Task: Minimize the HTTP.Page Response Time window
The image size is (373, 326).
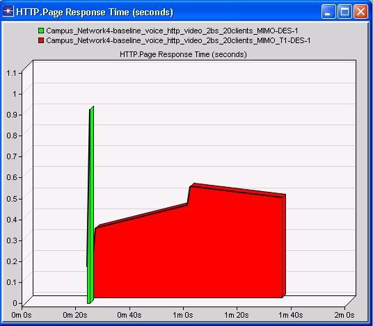Action: (x=328, y=11)
